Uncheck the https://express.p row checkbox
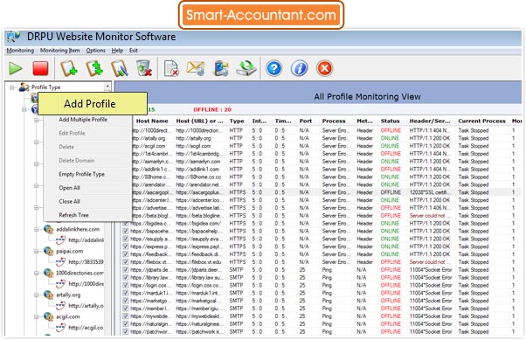Image resolution: width=526 pixels, height=340 pixels. (x=126, y=246)
